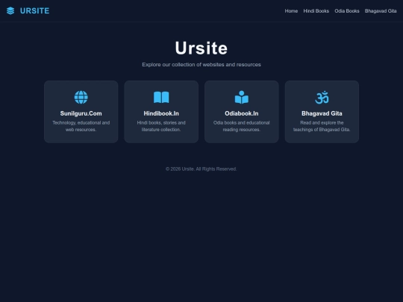Viewport: 403px width, 302px height.
Task: Open Odia Books from the navbar
Action: point(347,11)
